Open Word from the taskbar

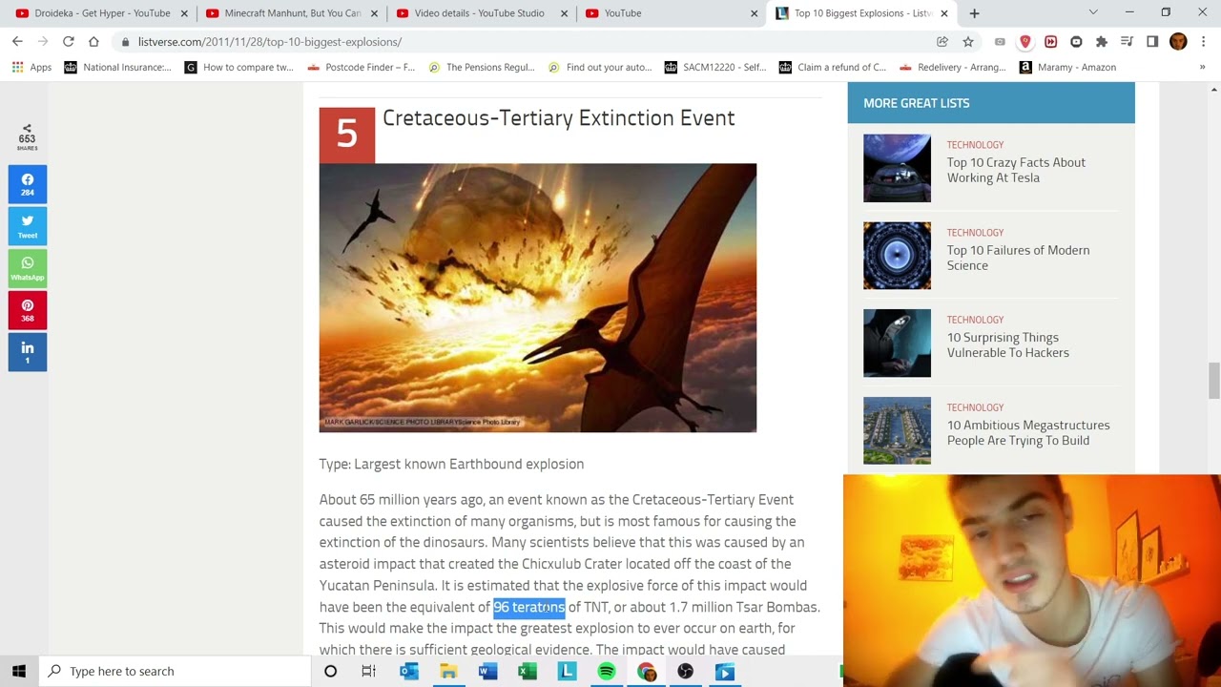pyautogui.click(x=487, y=672)
